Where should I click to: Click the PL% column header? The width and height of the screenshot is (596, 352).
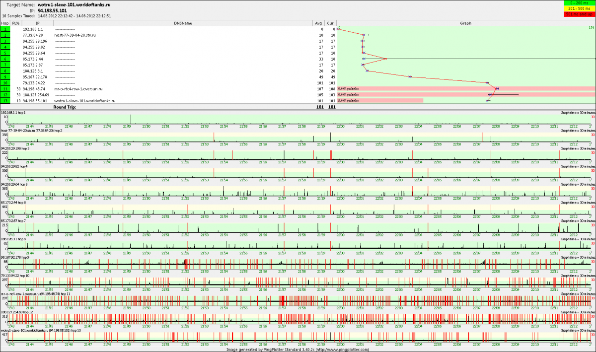[16, 23]
